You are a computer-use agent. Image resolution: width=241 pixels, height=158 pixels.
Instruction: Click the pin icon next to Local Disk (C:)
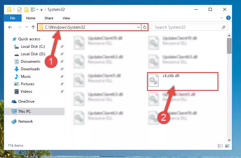[62, 47]
